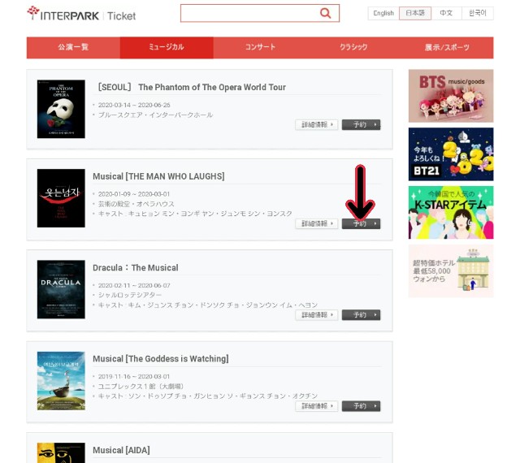
Task: Open the AIDA poster thumbnail
Action: tap(61, 452)
